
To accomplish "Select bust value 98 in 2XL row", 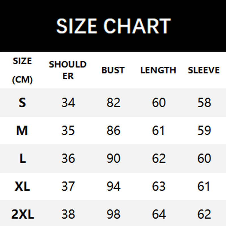I will (x=114, y=214).
